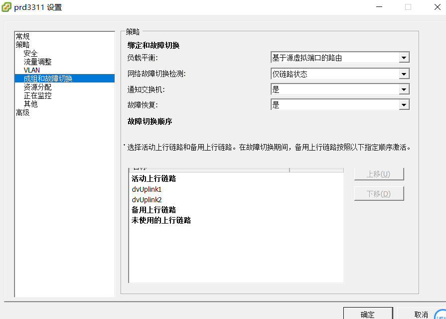
Task: Click the prd3311 window title icon
Action: click(6, 7)
